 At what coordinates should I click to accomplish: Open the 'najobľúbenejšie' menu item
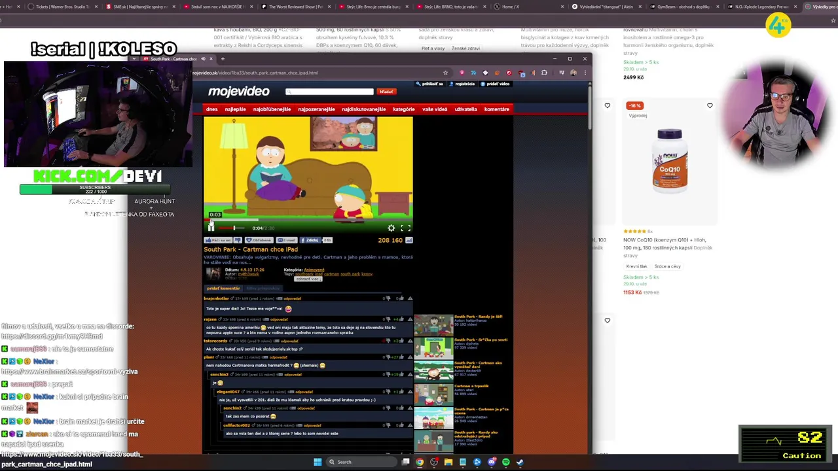tap(272, 109)
